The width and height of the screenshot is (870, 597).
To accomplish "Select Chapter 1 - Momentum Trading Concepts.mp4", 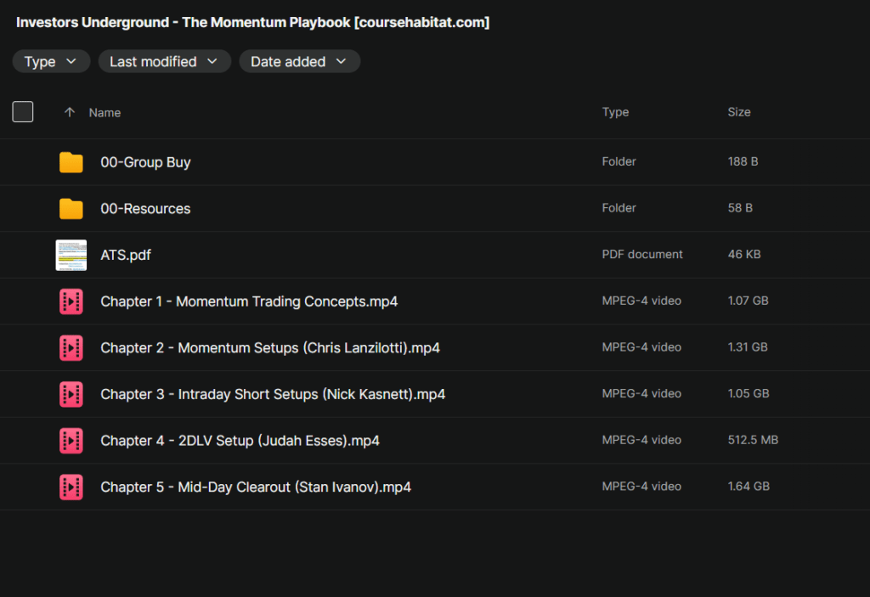I will tap(249, 301).
